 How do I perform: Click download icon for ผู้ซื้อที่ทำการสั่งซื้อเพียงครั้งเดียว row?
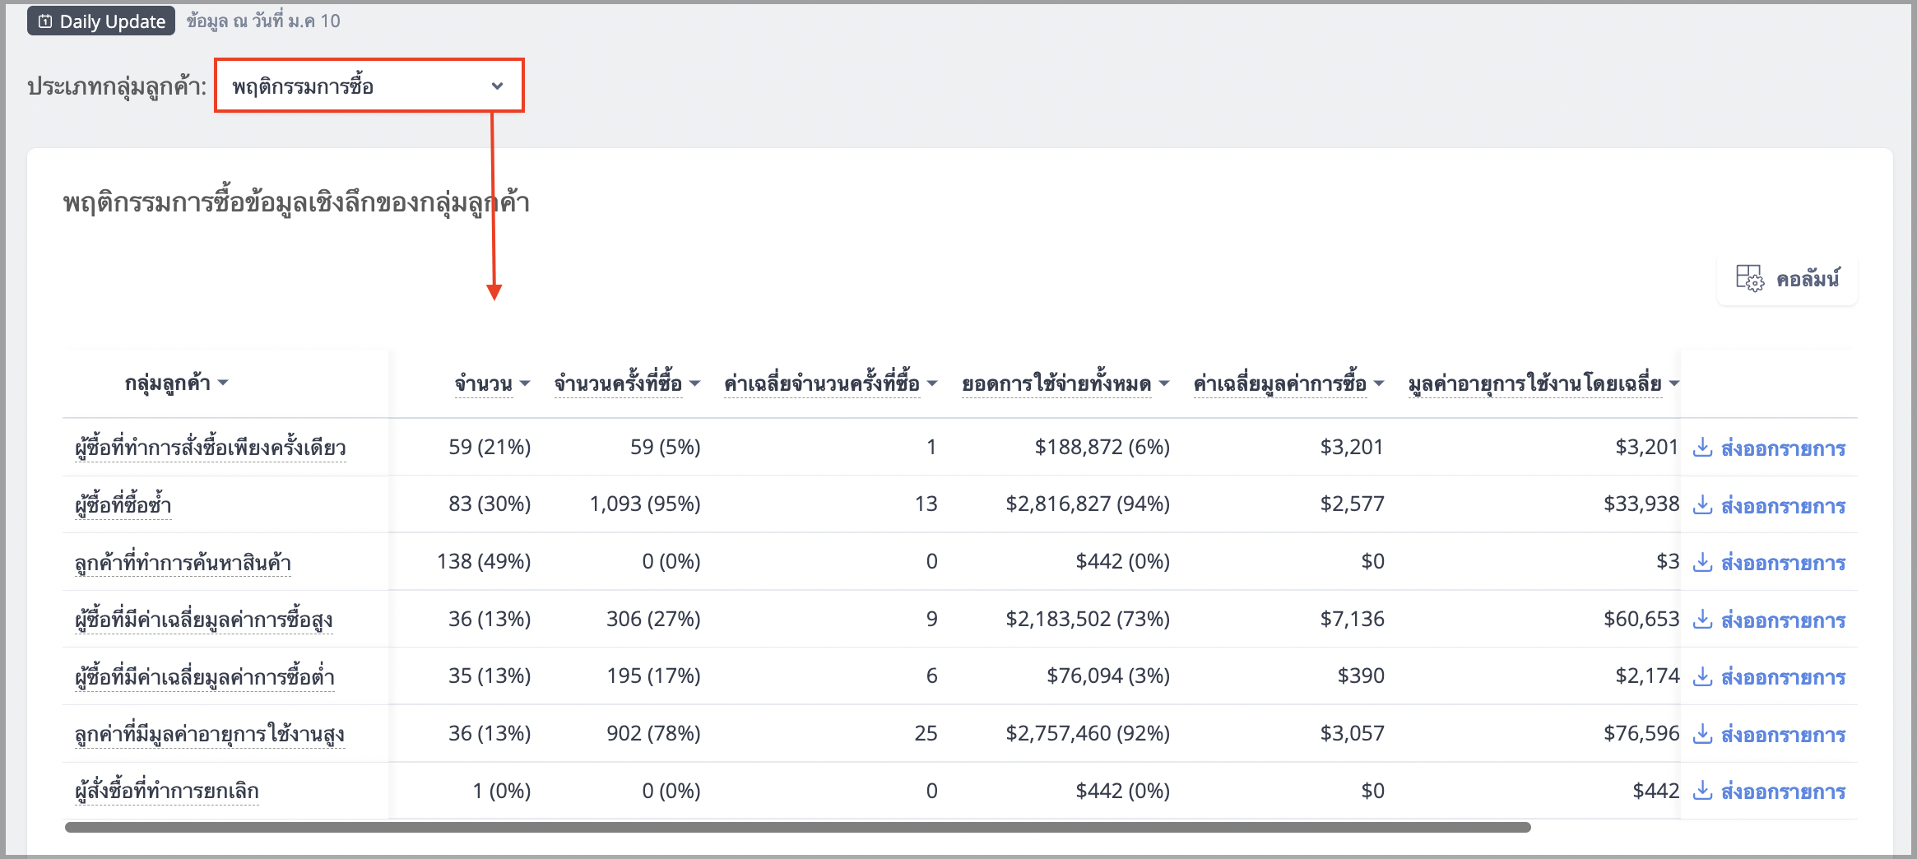1702,448
